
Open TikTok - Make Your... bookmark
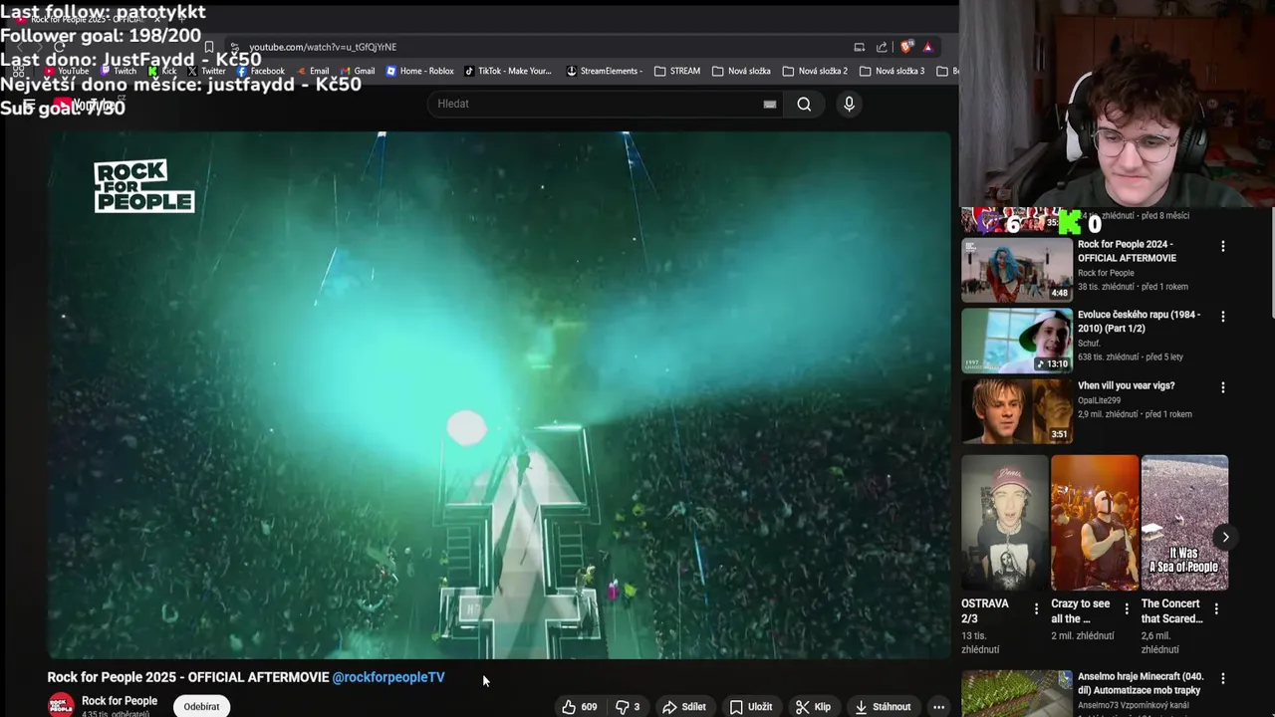pos(508,71)
